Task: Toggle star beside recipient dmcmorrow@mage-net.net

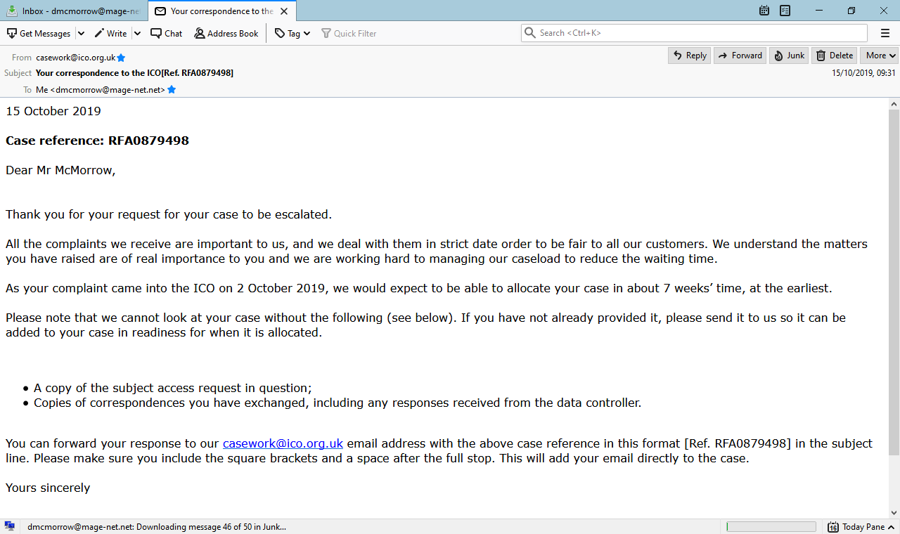Action: point(172,90)
